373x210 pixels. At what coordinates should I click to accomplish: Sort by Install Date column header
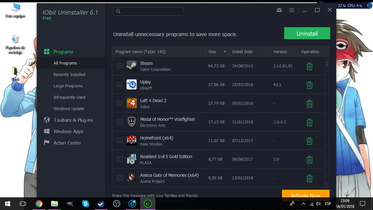242,52
